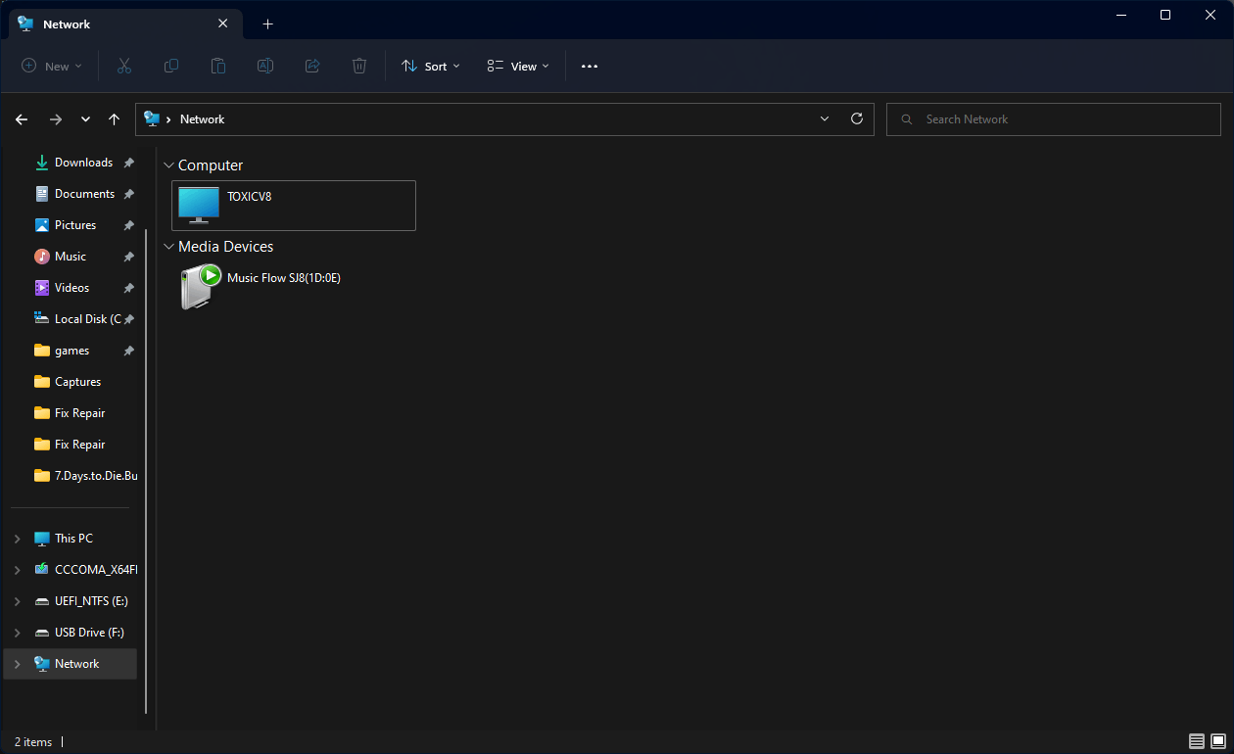Select the TOXICV8 computer icon
The height and width of the screenshot is (754, 1234).
[x=199, y=205]
